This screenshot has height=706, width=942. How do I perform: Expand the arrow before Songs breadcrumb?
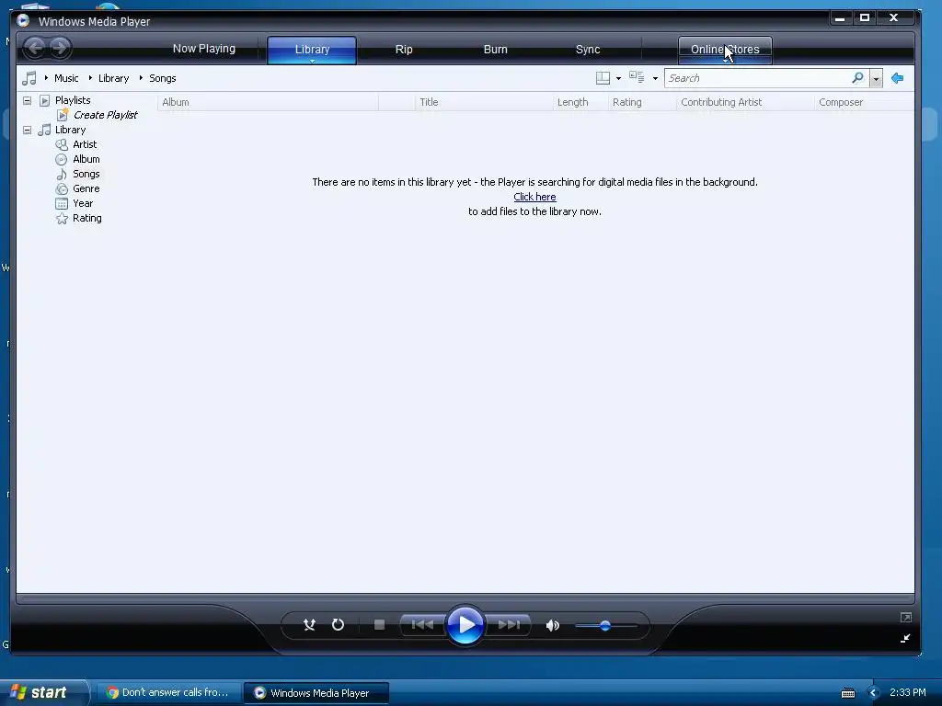pos(141,77)
